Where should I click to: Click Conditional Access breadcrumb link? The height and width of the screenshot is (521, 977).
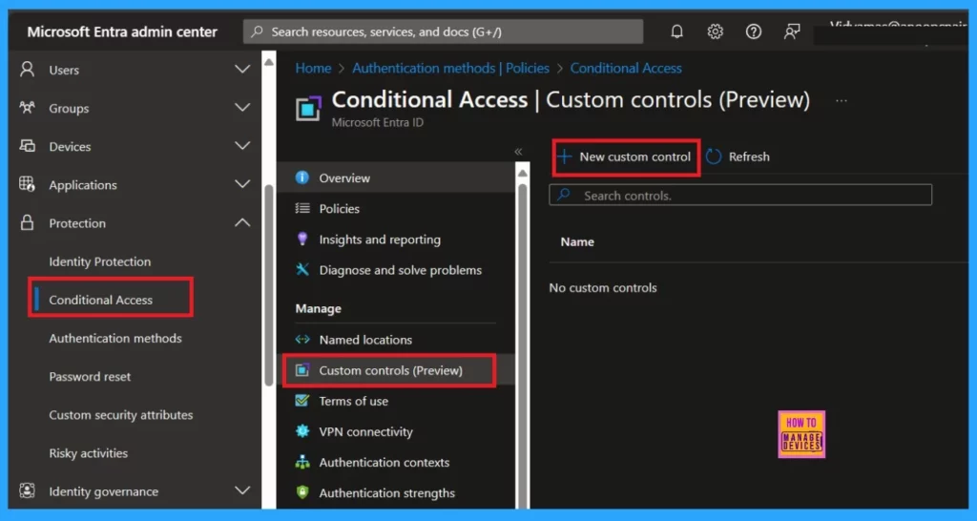pyautogui.click(x=626, y=69)
